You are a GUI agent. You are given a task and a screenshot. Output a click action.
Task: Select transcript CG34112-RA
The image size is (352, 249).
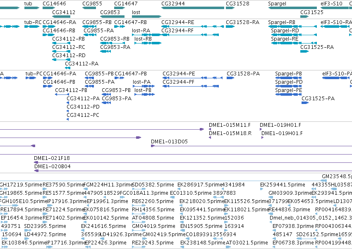coord(82,64)
